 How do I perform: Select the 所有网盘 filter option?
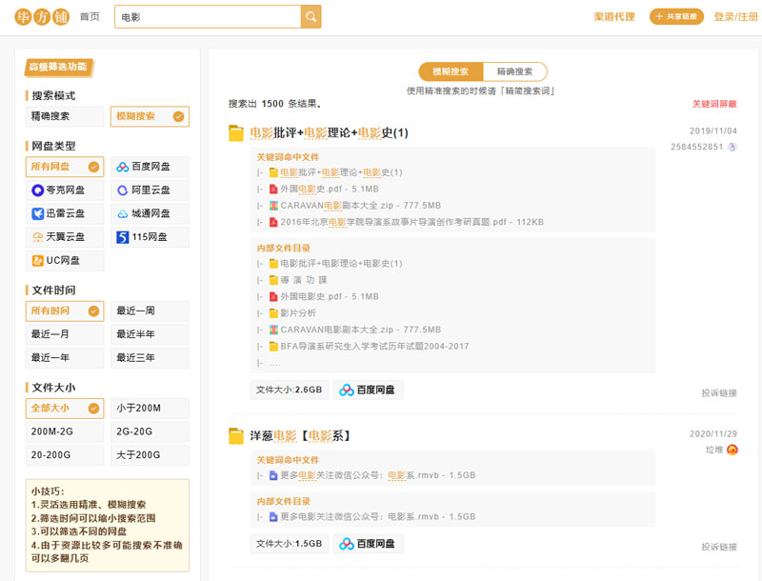click(65, 167)
